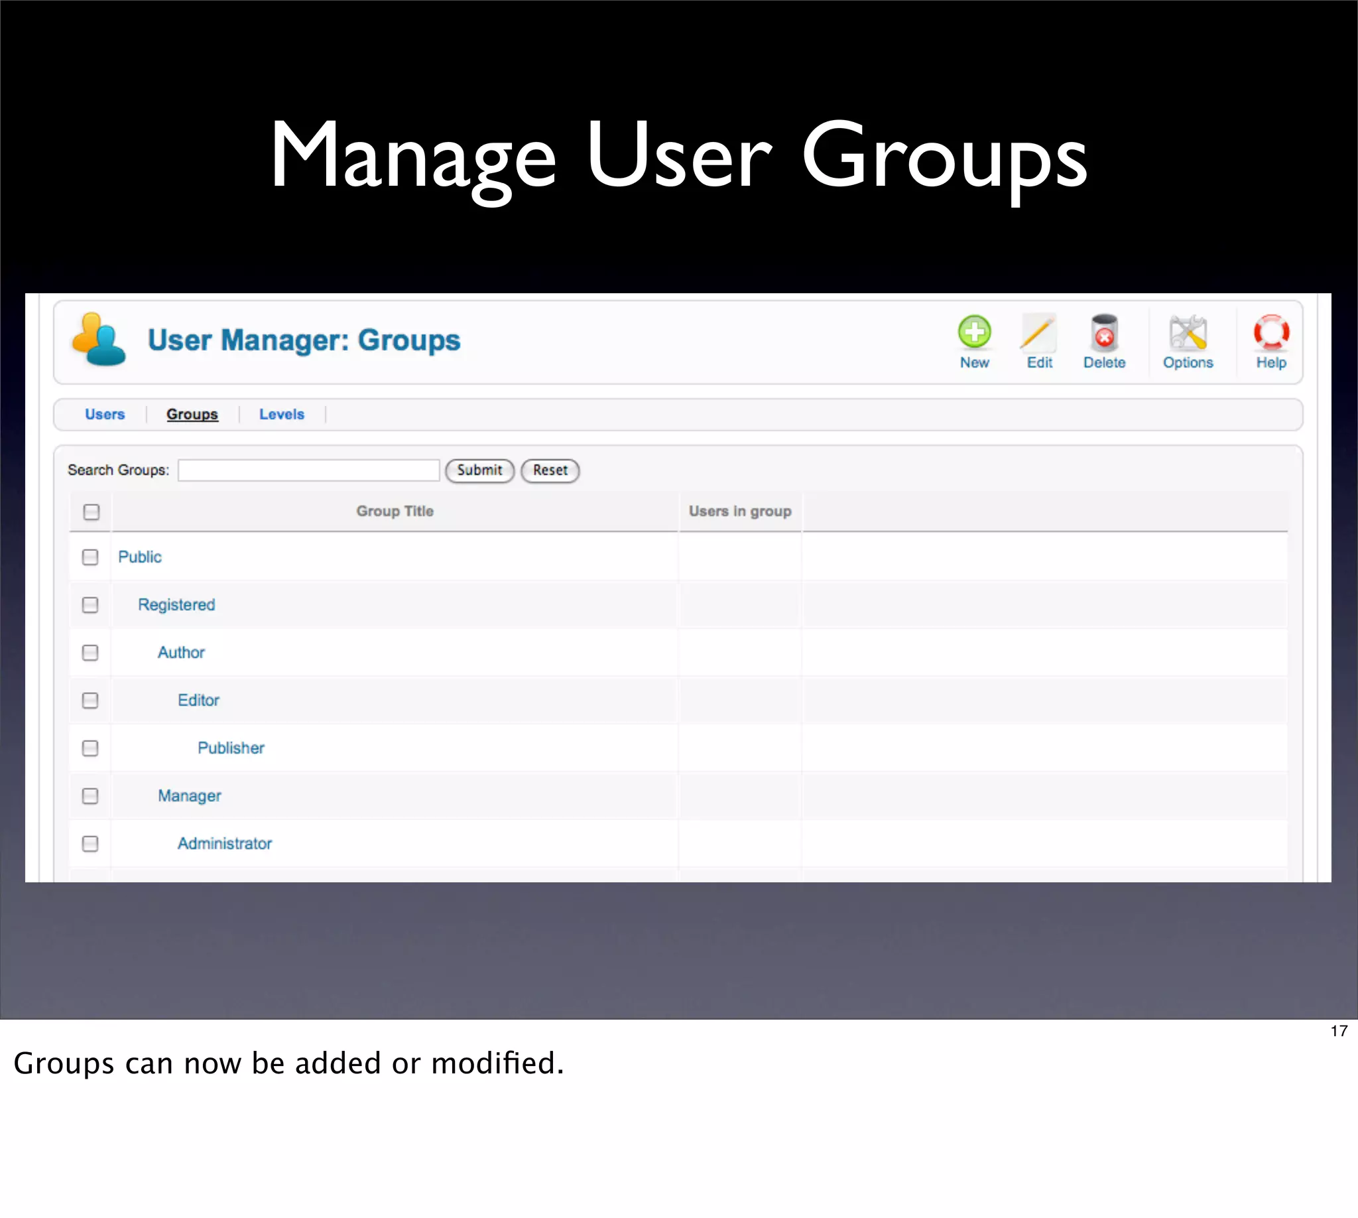
Task: Click the Reset search button
Action: tap(550, 470)
